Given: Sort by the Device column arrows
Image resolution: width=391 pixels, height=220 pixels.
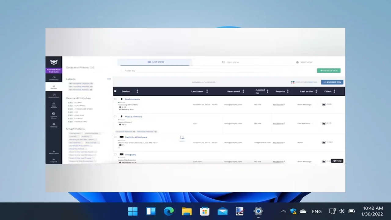Looking at the screenshot, I should pos(137,91).
